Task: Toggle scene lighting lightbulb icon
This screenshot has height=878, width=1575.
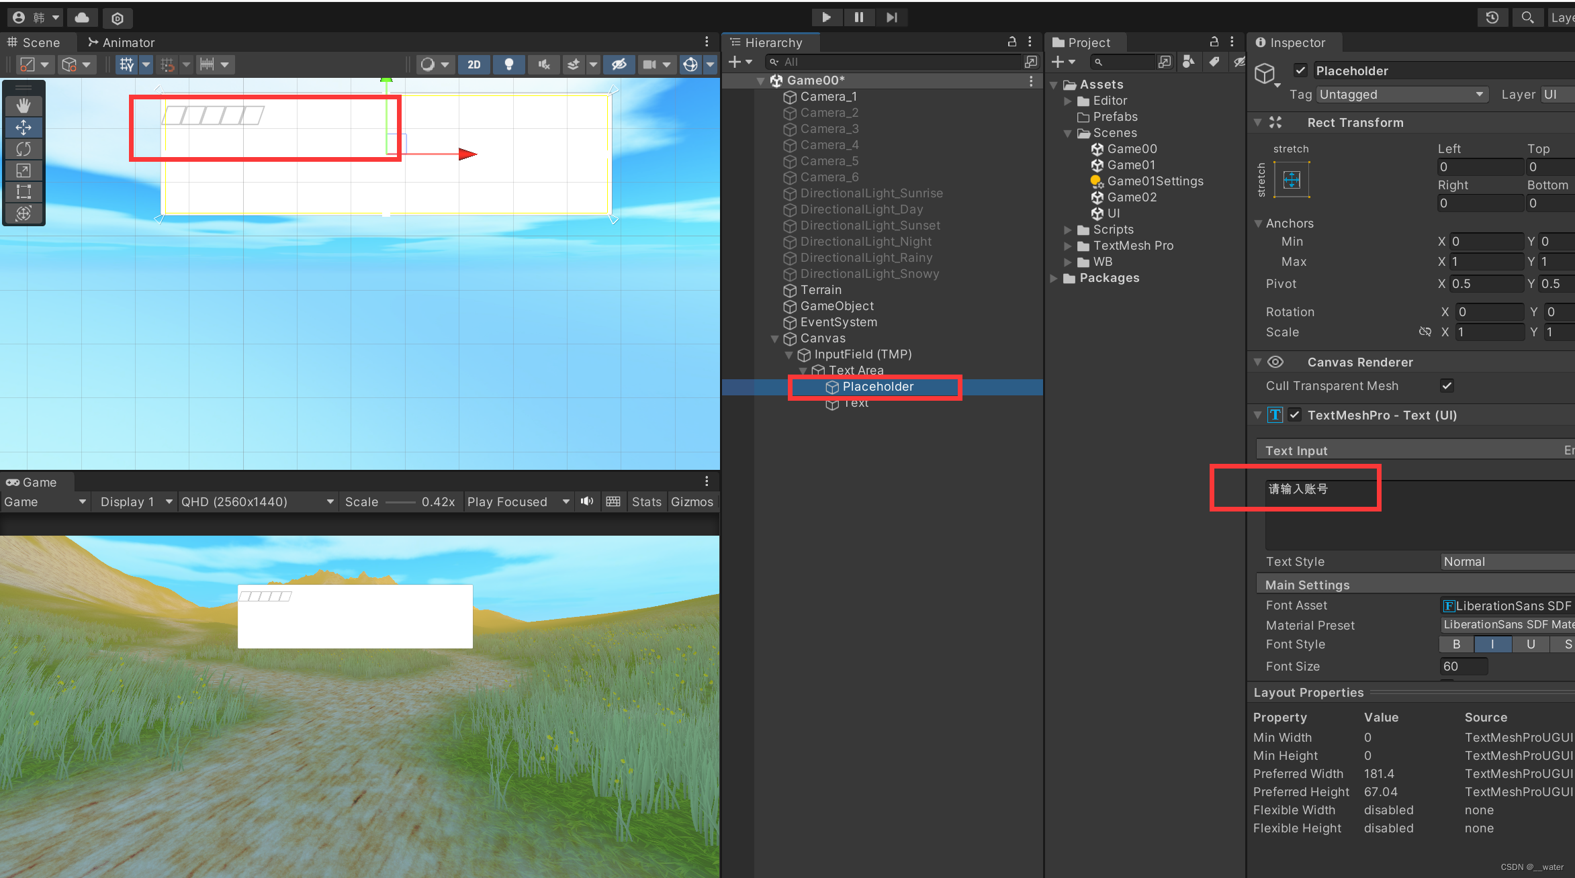Action: coord(508,64)
